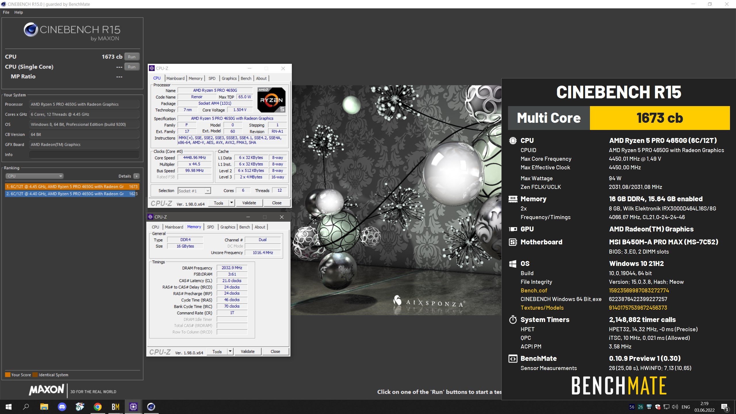Screen dimensions: 736x414
Task: Open SPD tab in upper CPU-Z window
Action: click(x=212, y=78)
